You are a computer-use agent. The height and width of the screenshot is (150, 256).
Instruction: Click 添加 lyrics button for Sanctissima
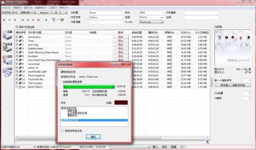120,37
